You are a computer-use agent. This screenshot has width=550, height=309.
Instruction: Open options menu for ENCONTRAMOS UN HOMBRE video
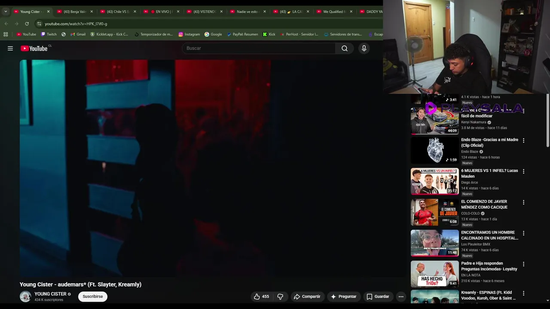click(x=523, y=233)
